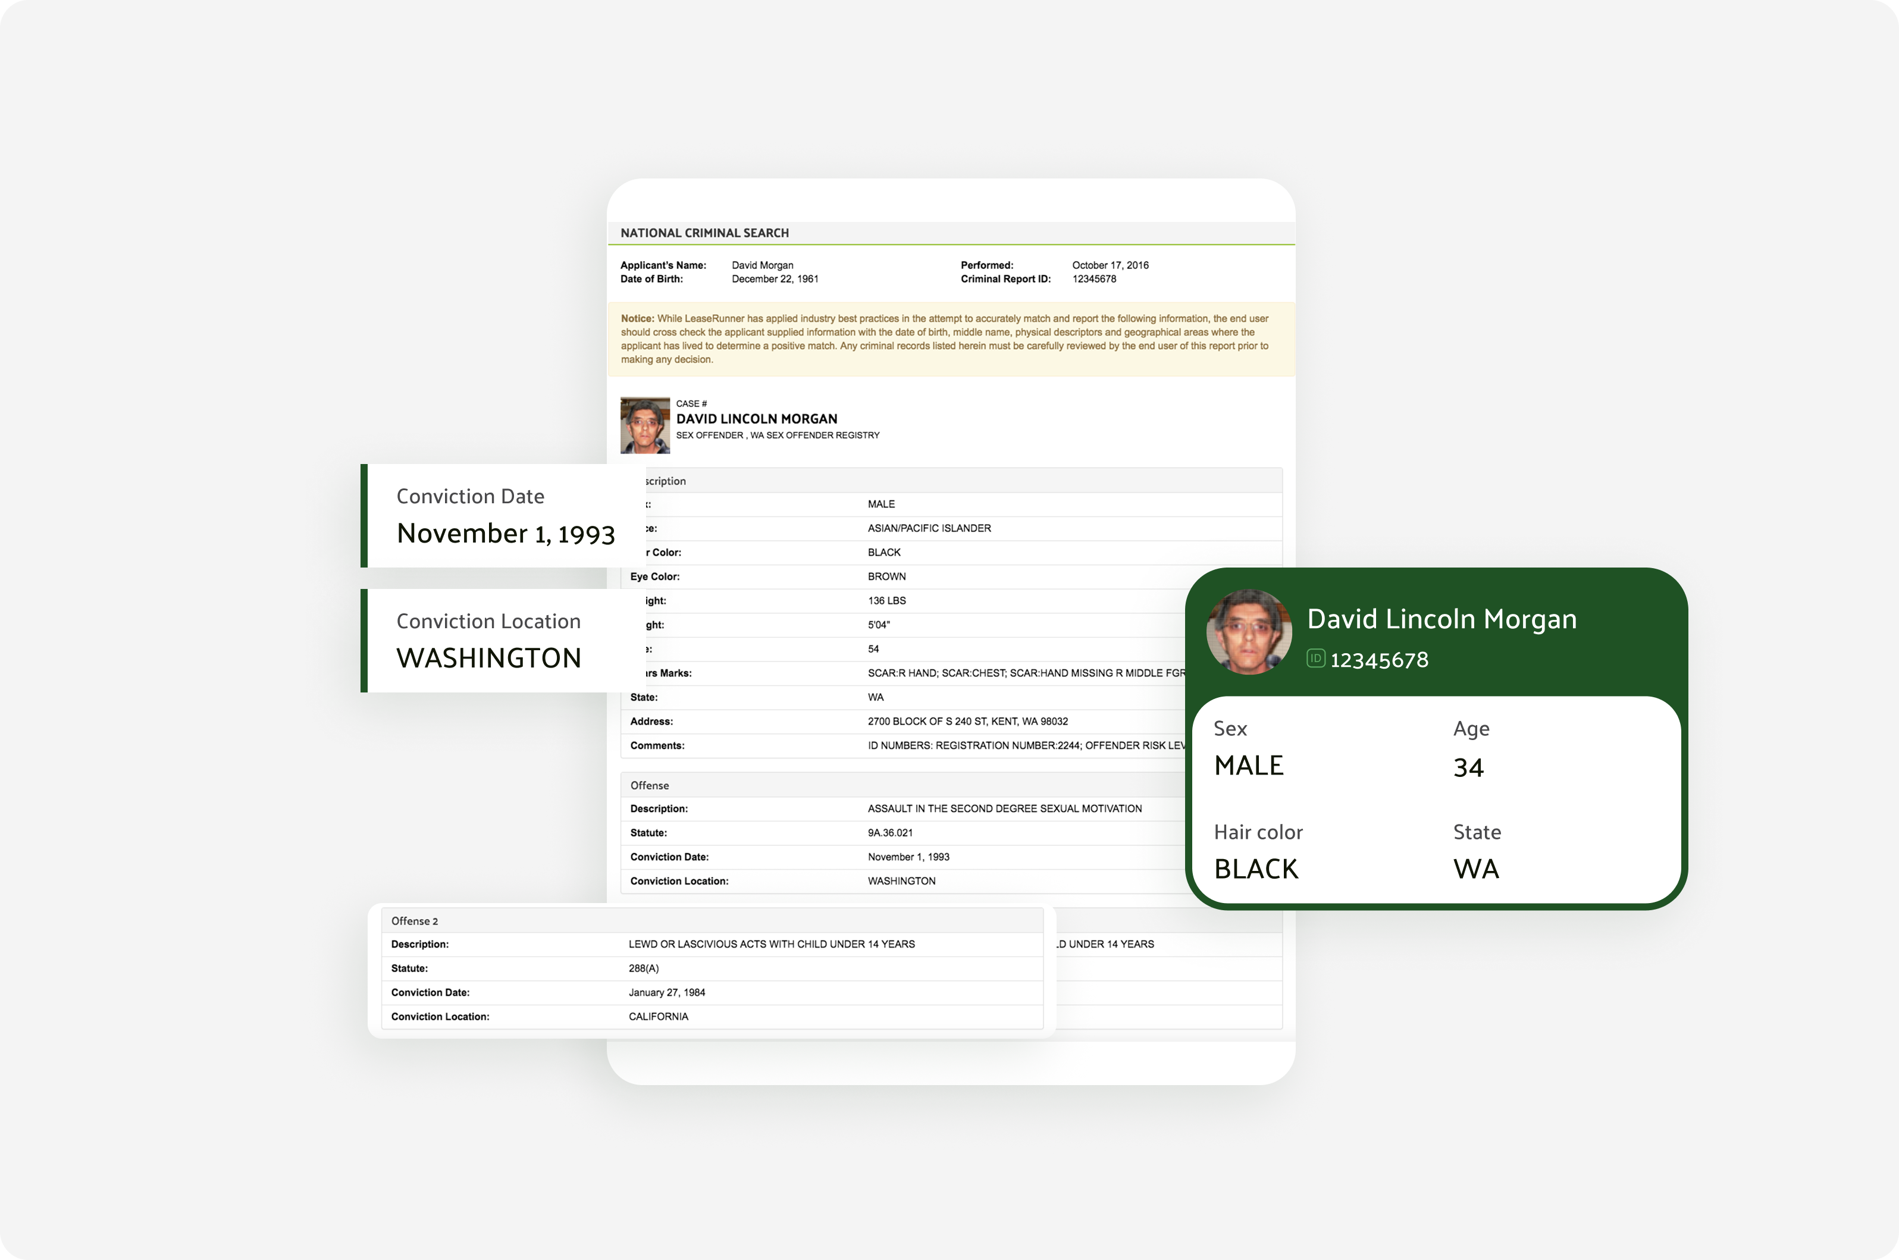The width and height of the screenshot is (1899, 1260).
Task: Click the Statute value 288(A)
Action: tap(643, 968)
